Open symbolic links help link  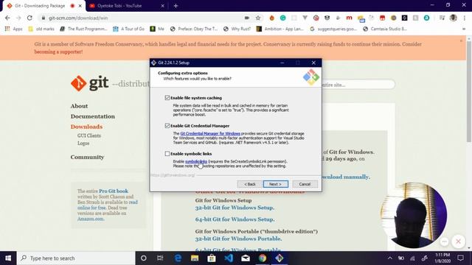196,161
